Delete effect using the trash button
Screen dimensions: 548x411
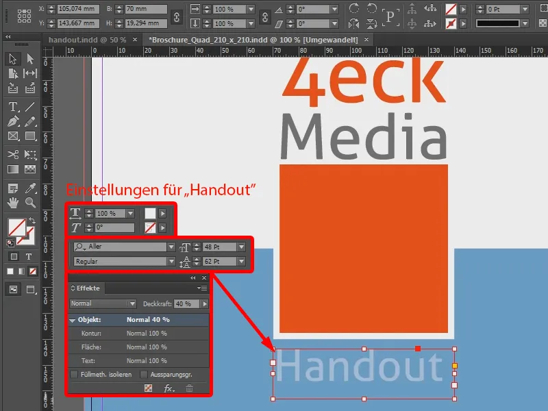click(x=190, y=388)
